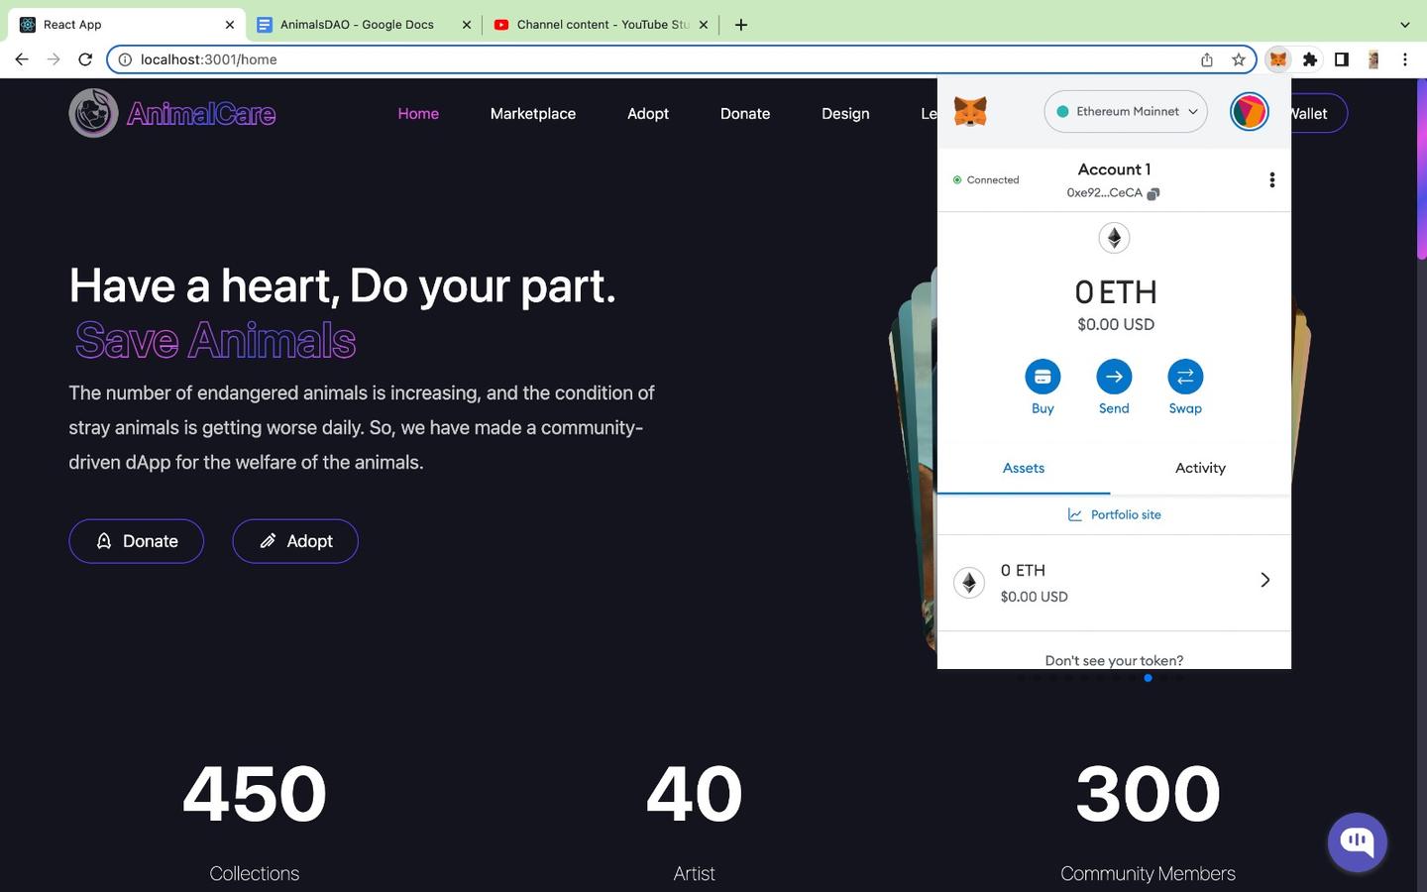Click the MetaMask fox extension icon in toolbar
Viewport: 1427px width, 892px height.
[x=1278, y=59]
